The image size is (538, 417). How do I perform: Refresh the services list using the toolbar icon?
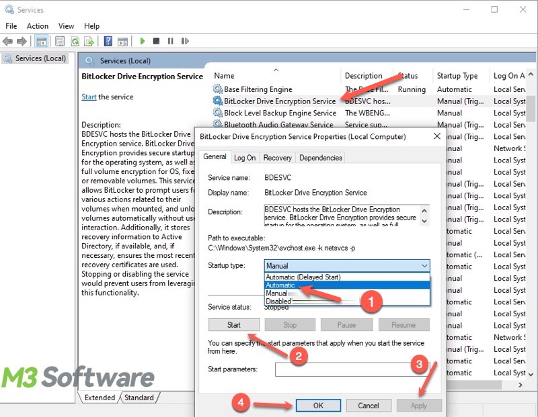(x=75, y=41)
